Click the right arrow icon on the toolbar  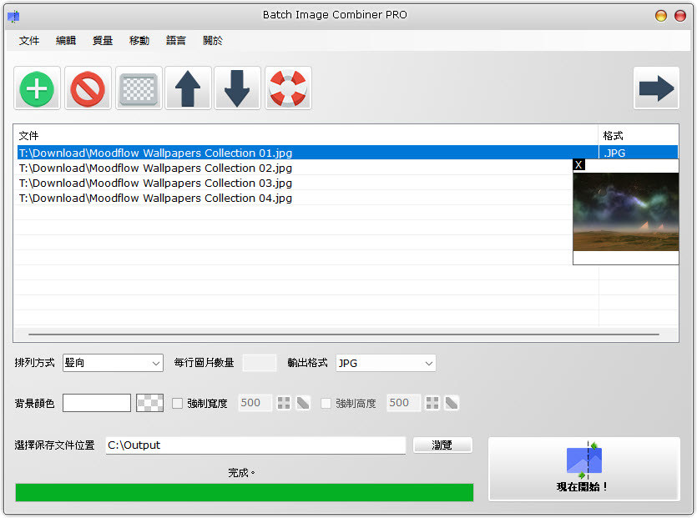(x=656, y=88)
